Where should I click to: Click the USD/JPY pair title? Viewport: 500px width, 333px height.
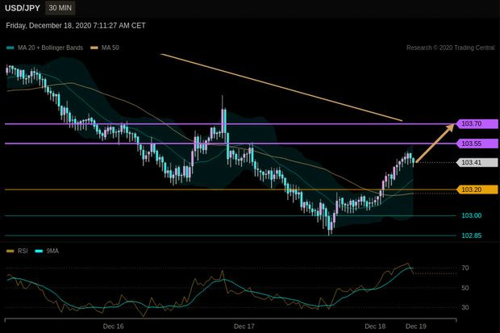23,8
